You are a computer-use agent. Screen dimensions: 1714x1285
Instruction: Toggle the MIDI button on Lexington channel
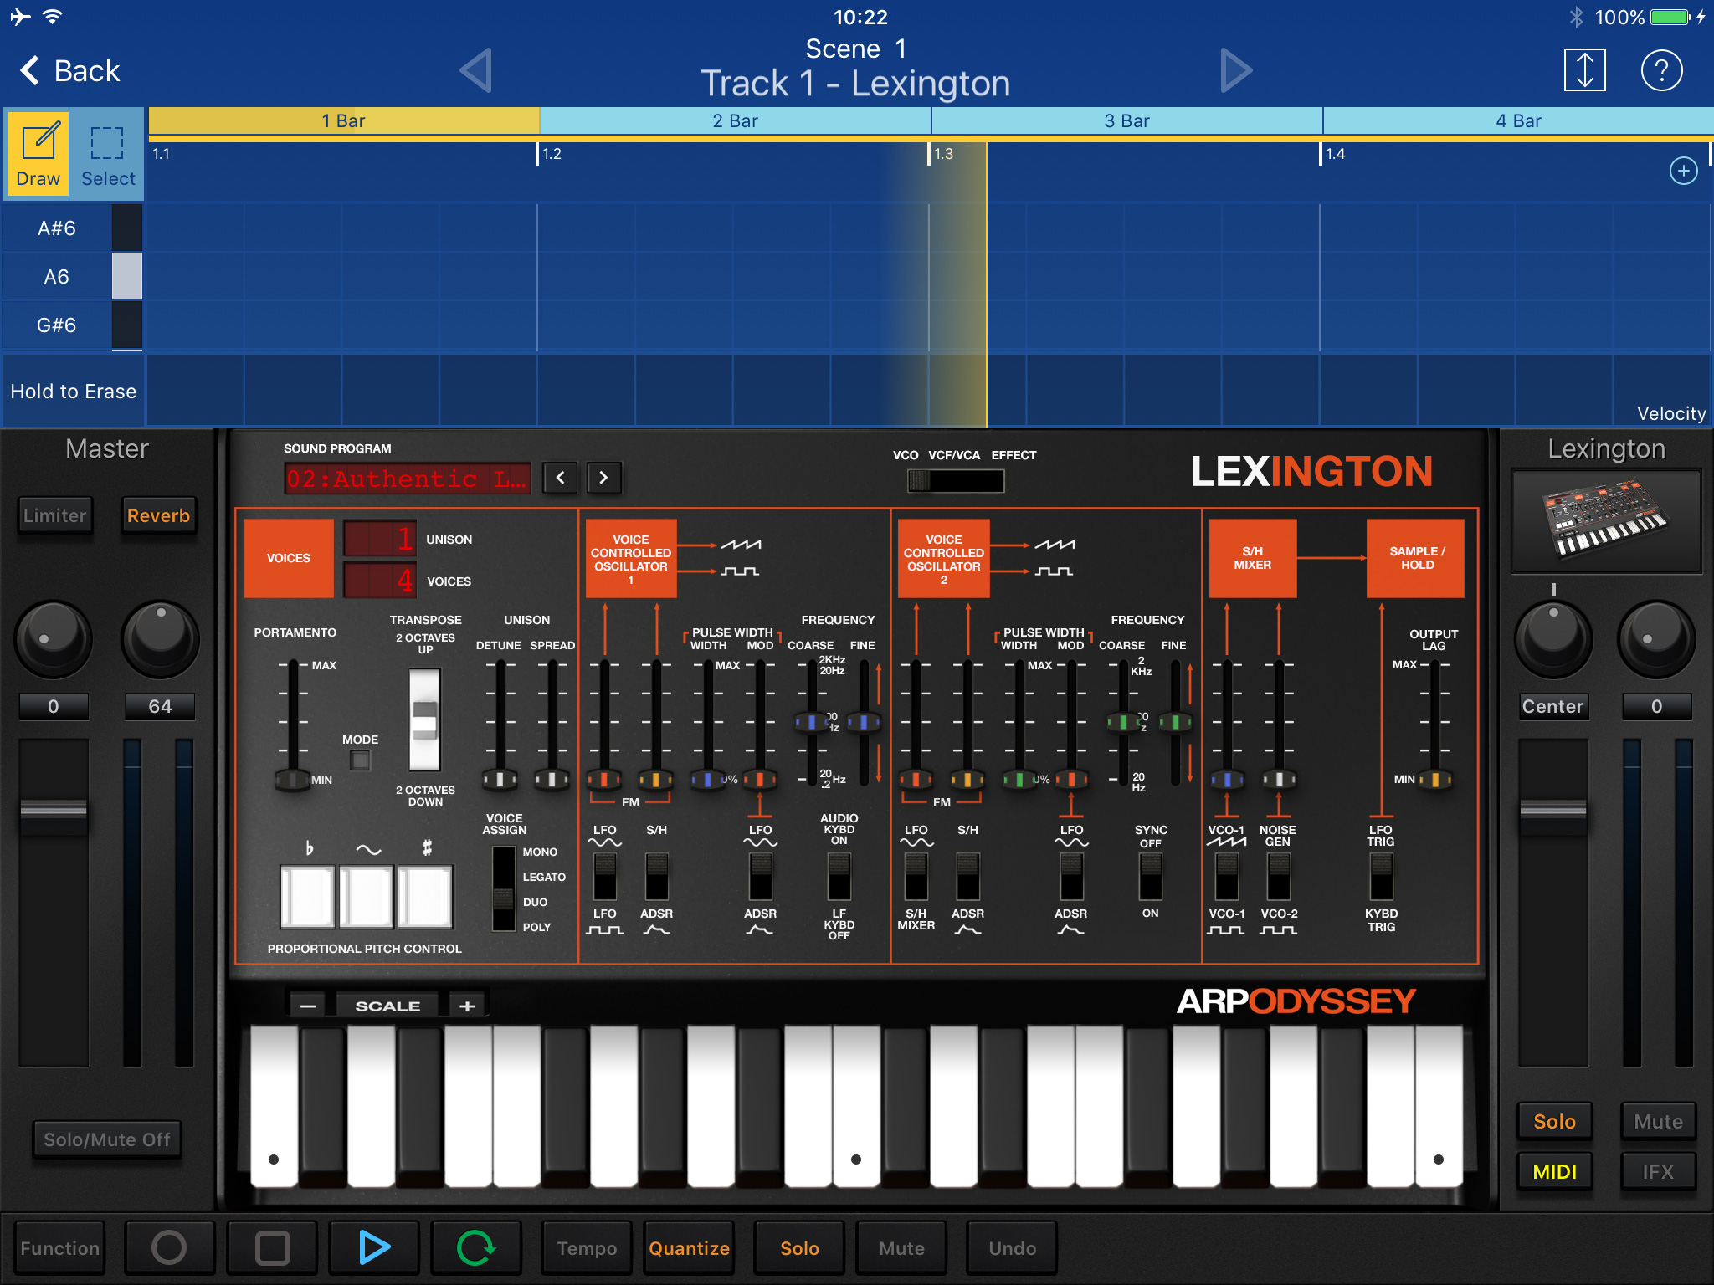(x=1554, y=1171)
